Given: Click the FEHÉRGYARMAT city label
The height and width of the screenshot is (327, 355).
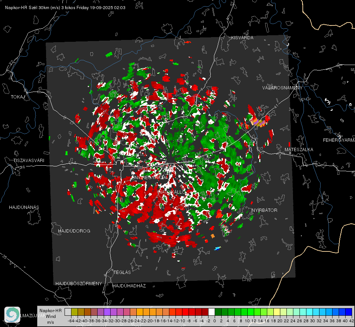Looking at the screenshot, I should click(x=339, y=140).
